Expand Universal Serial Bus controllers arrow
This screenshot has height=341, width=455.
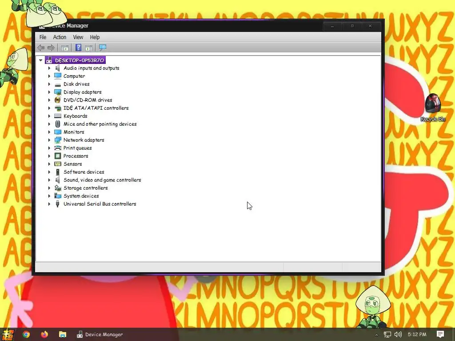click(x=49, y=204)
